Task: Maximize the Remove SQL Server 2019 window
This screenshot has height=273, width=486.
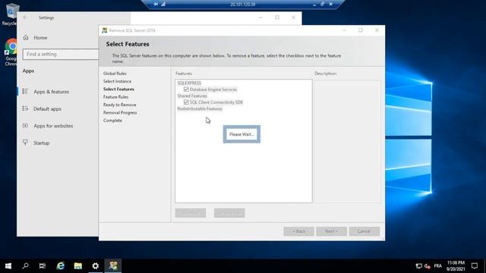Action: point(361,30)
